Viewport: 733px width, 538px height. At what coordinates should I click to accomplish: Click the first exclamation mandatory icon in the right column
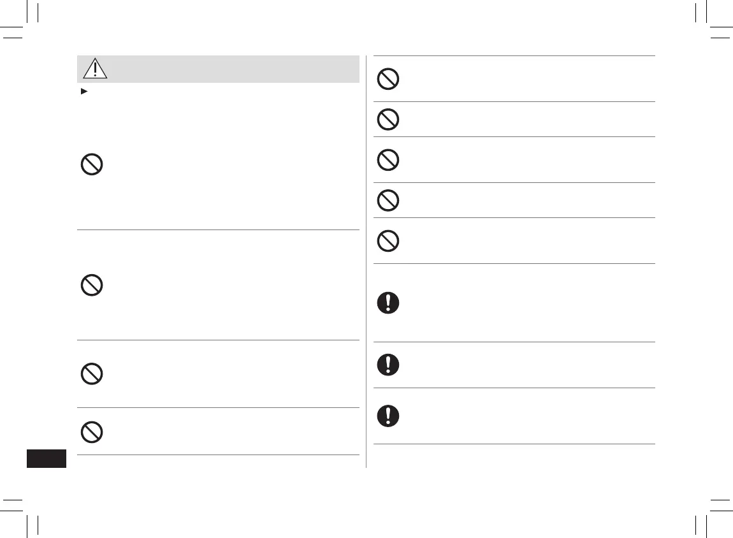point(388,302)
